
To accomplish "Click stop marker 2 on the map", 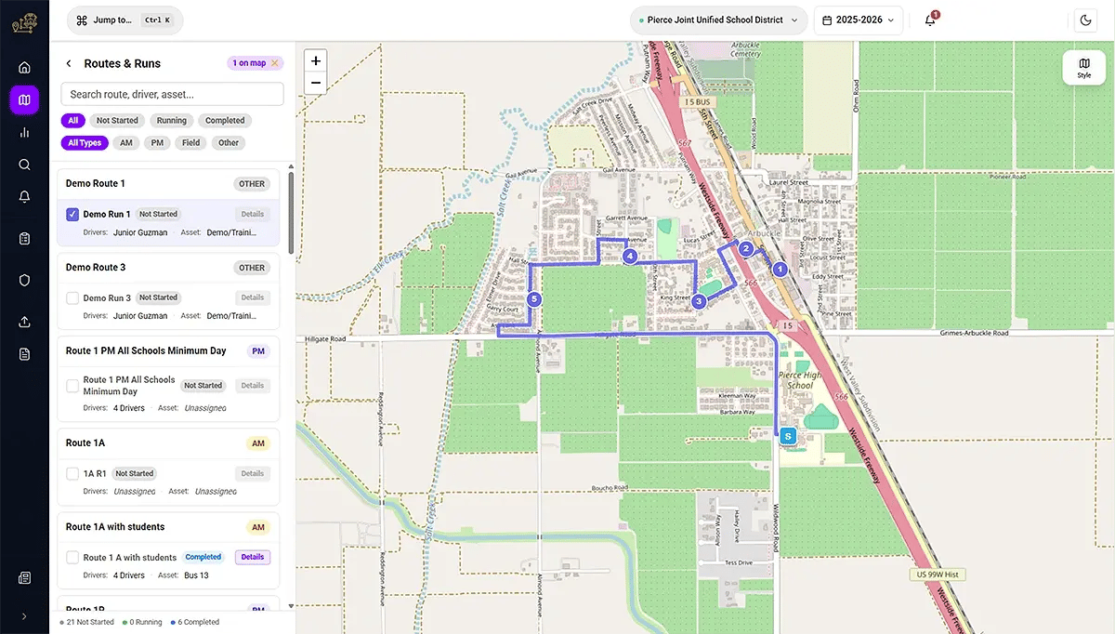I will 745,248.
